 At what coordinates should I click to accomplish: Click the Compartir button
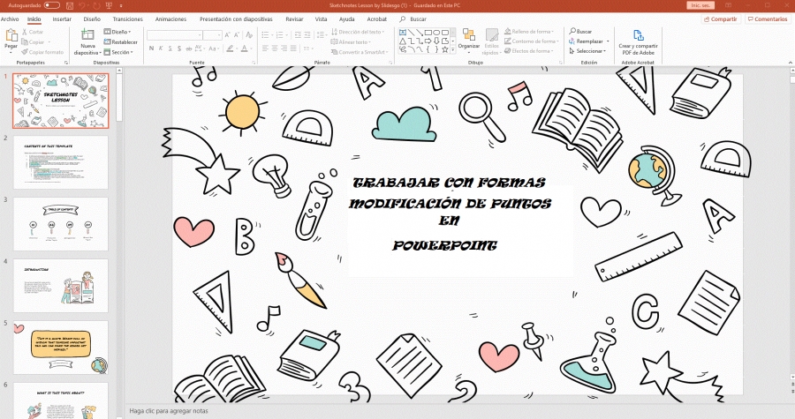[x=720, y=19]
